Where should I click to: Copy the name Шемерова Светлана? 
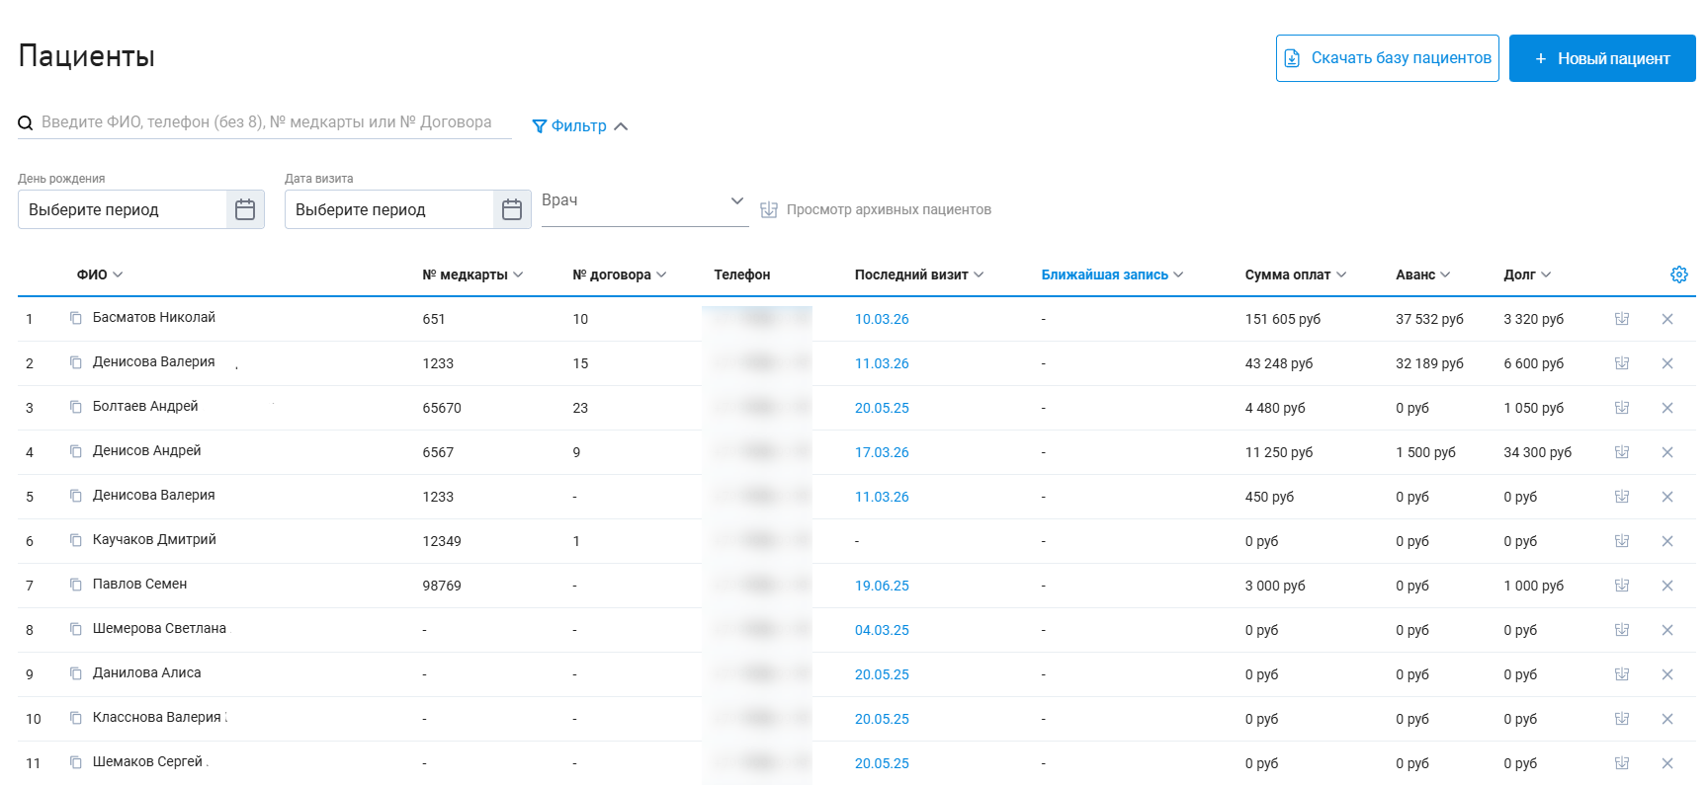(x=76, y=629)
